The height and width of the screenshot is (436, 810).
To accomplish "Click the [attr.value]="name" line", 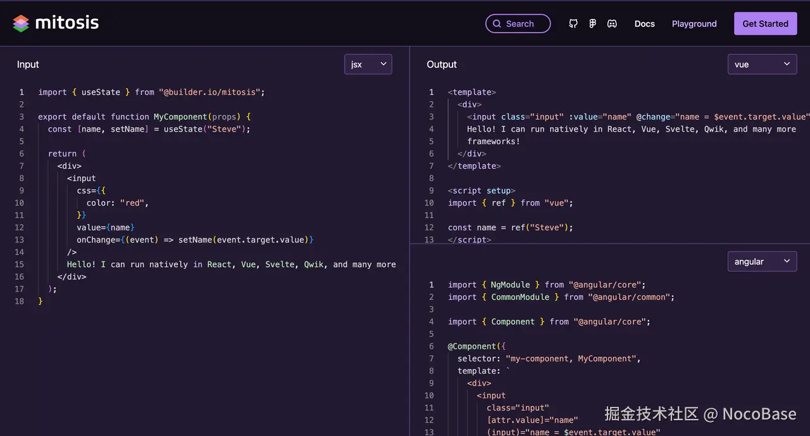I will pos(532,420).
